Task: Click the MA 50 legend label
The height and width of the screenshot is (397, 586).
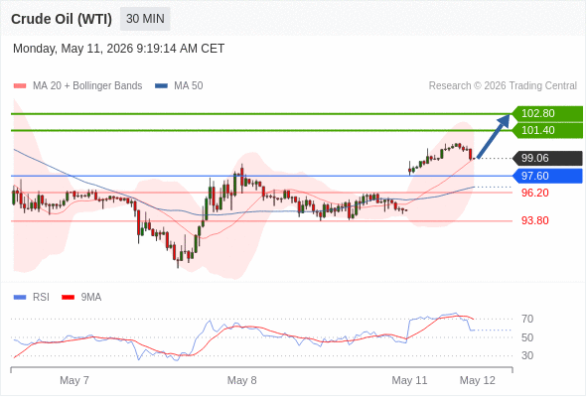Action: pyautogui.click(x=189, y=86)
